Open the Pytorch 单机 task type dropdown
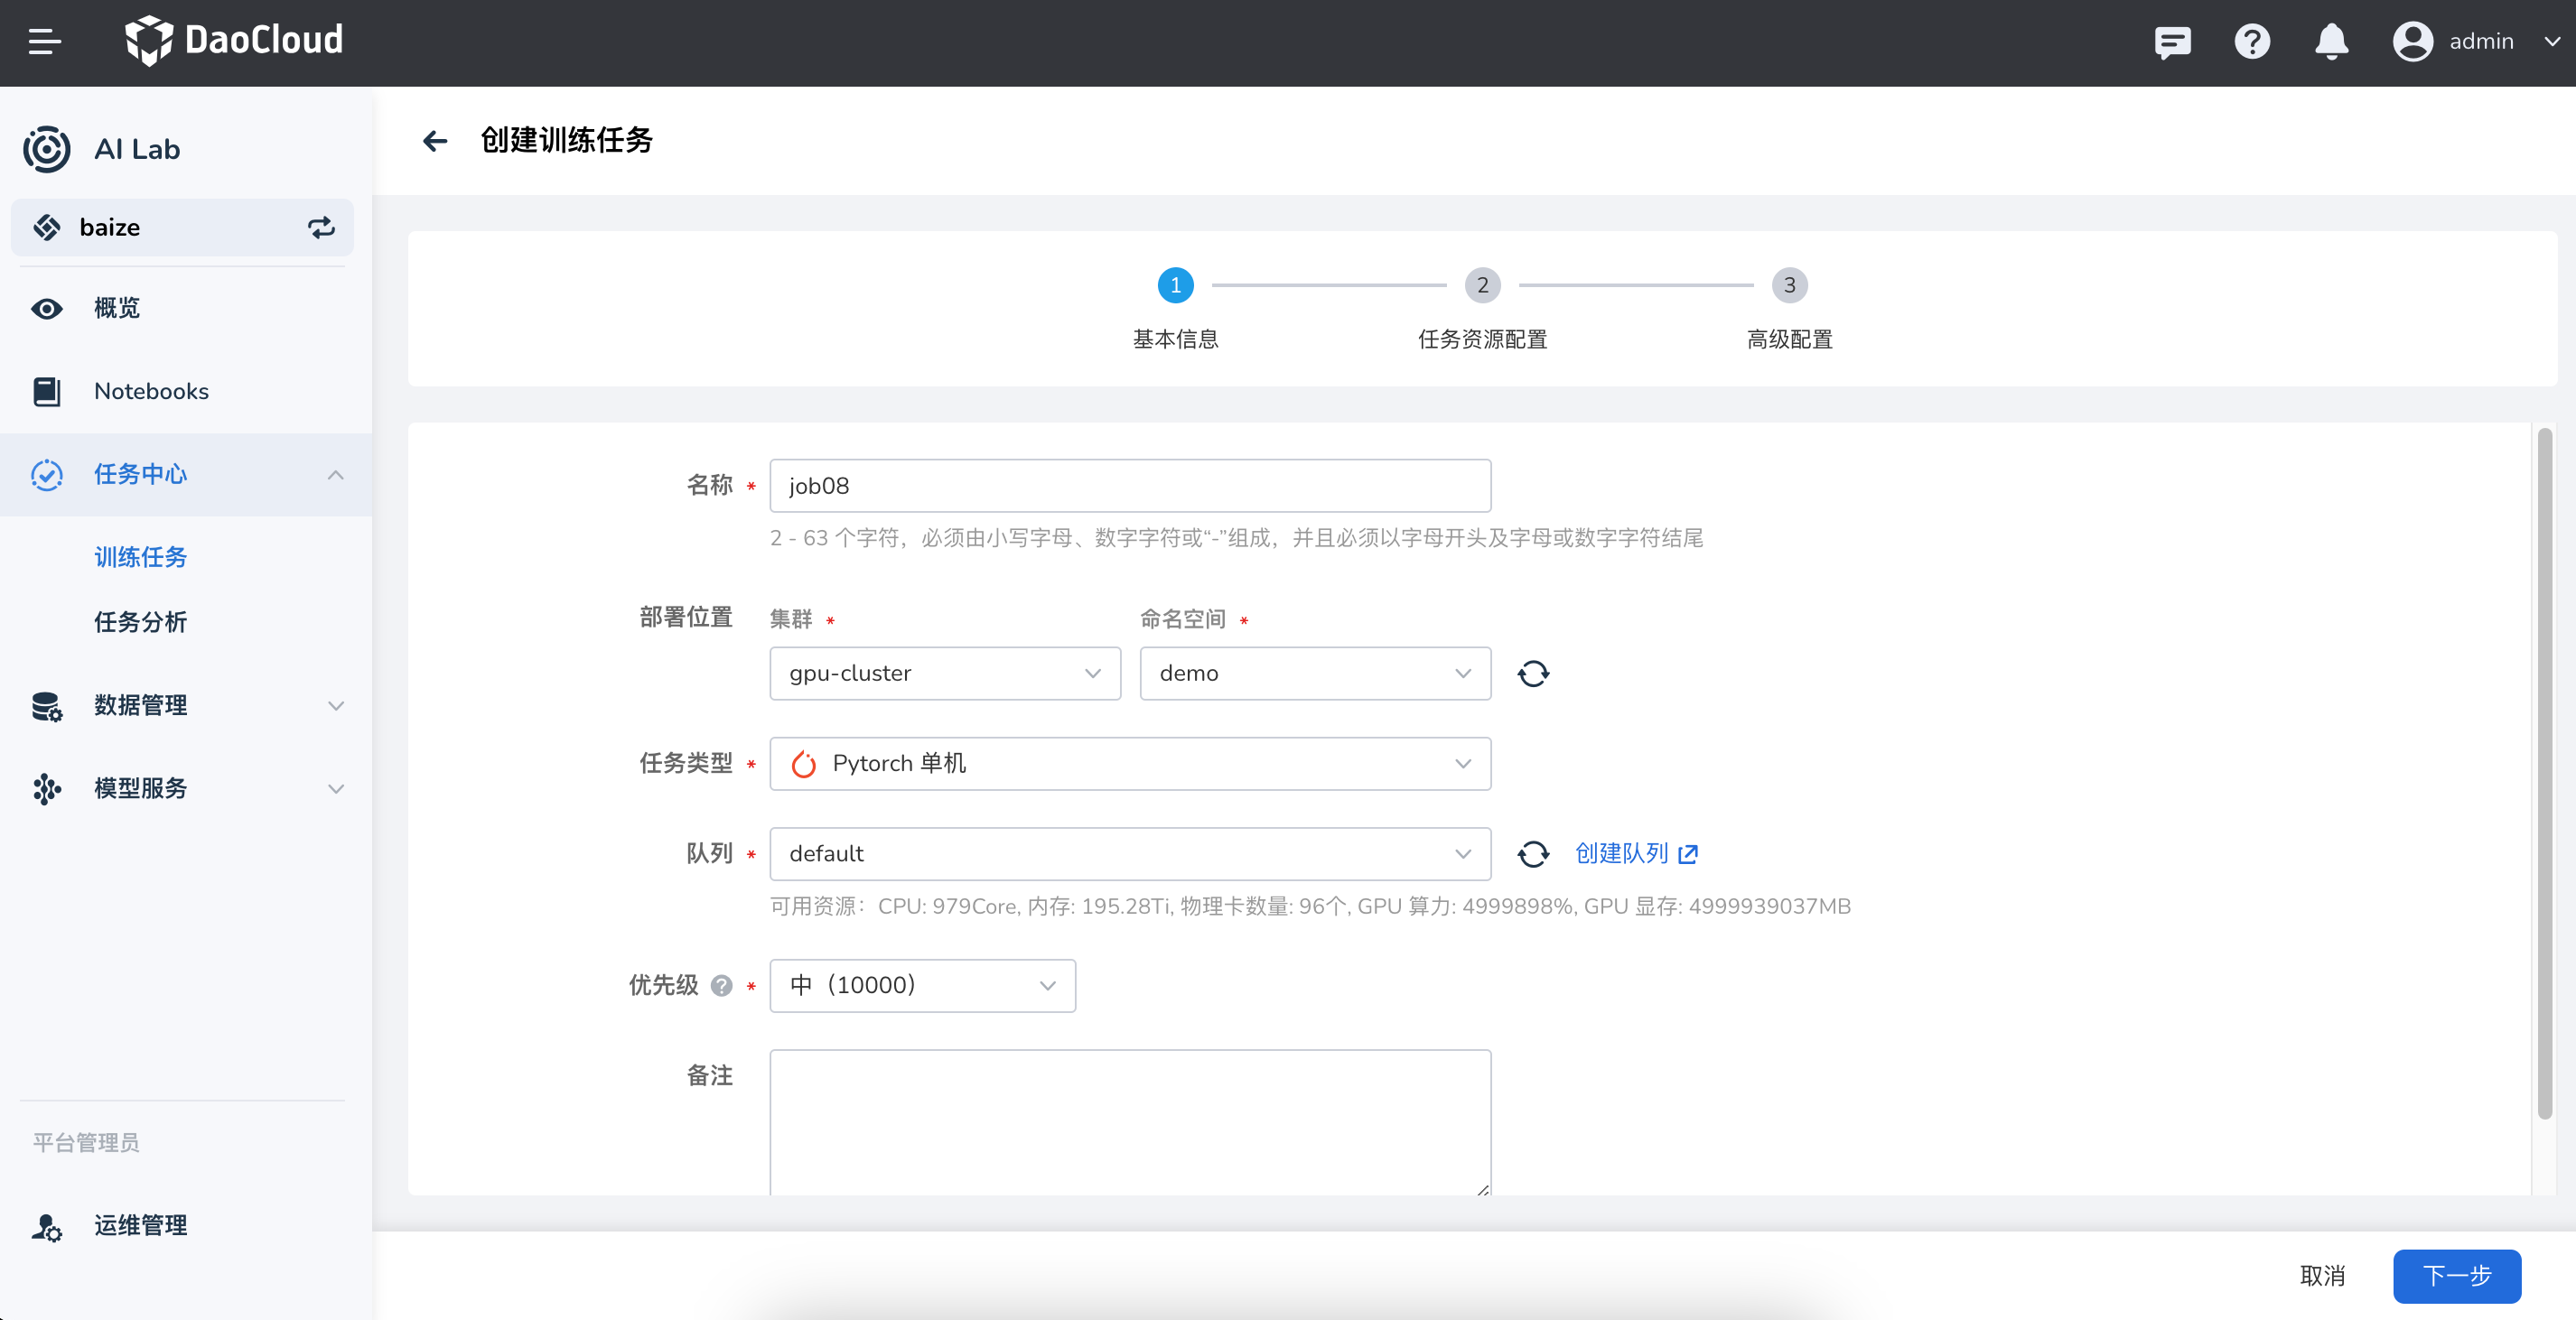The width and height of the screenshot is (2576, 1320). 1129,765
